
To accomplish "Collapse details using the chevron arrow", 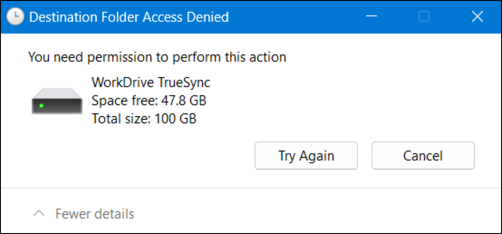I will (x=39, y=213).
